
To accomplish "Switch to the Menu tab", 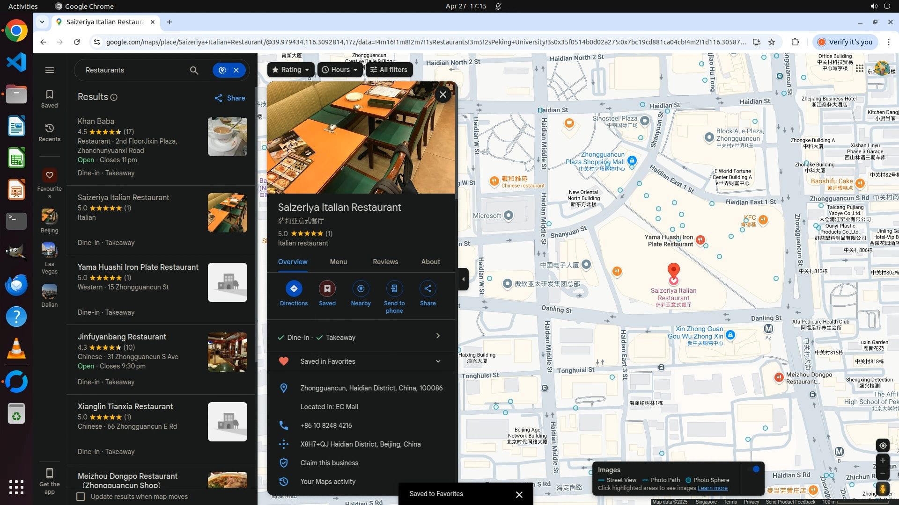I will point(338,262).
